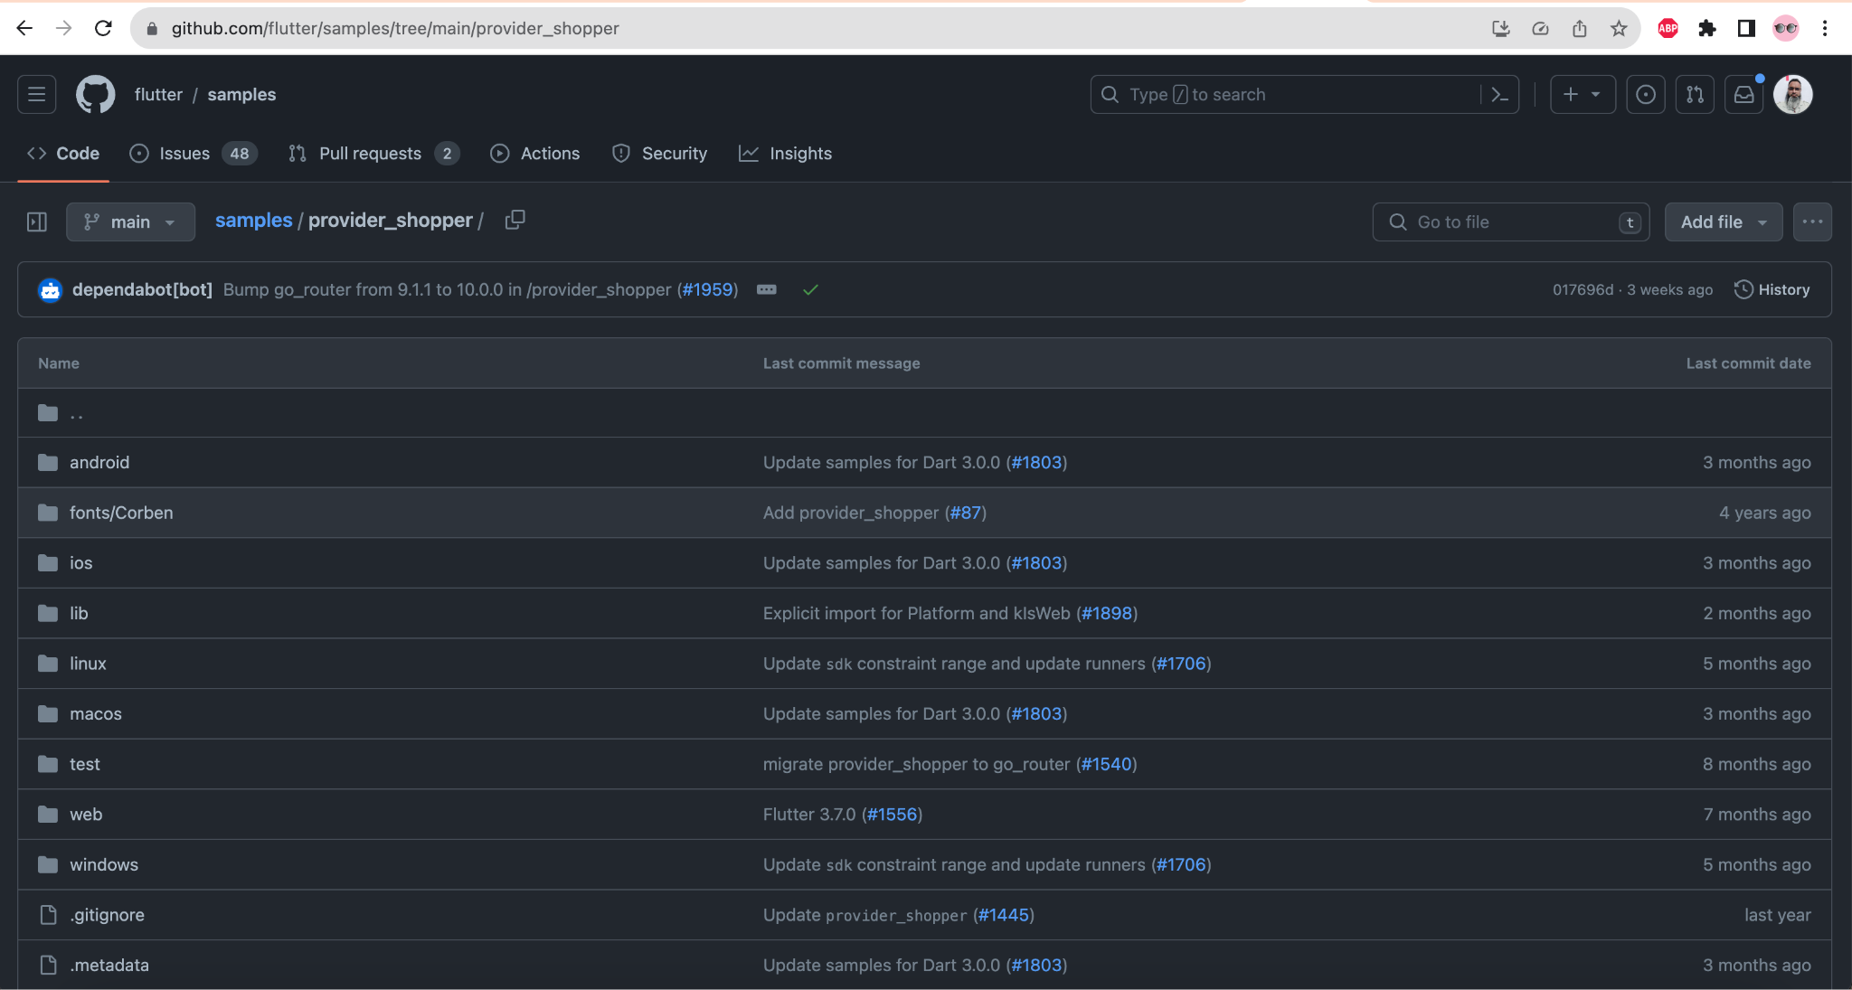Open the .metadata file
The height and width of the screenshot is (990, 1852).
109,966
